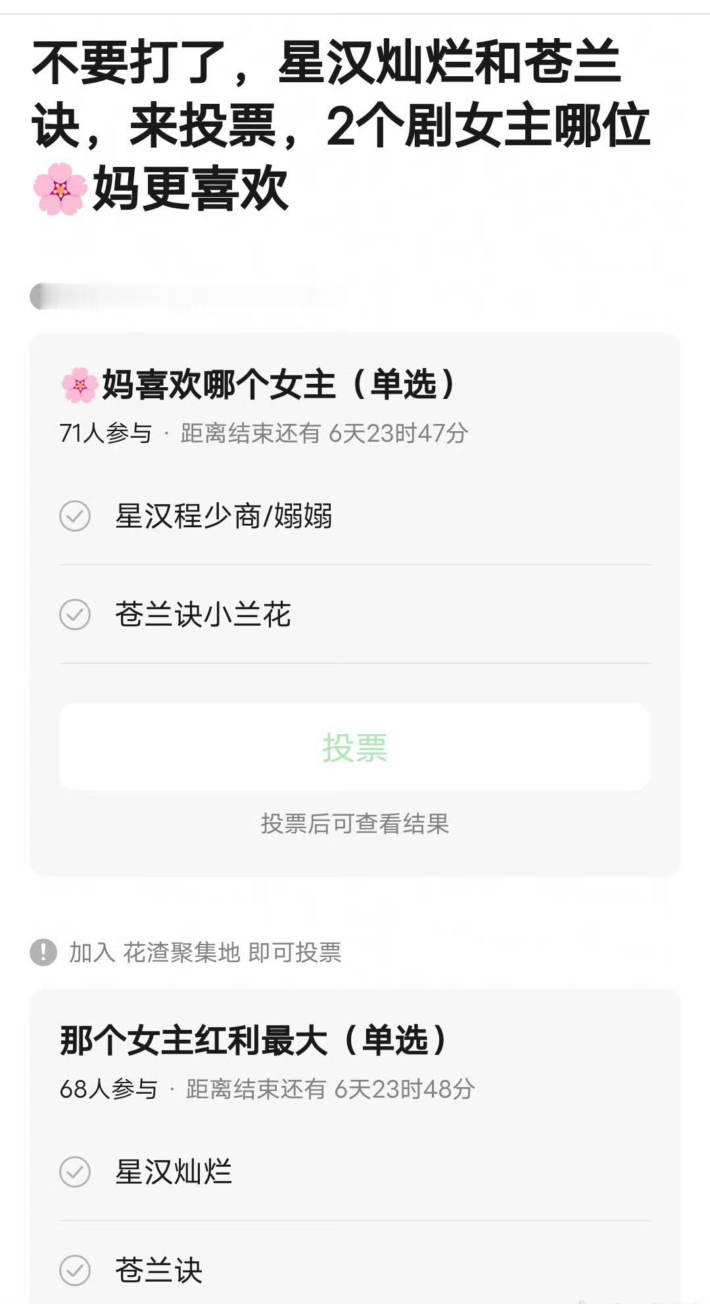Viewport: 710px width, 1304px height.
Task: Click the 投票后可查看结果 hint text
Action: pos(355,823)
